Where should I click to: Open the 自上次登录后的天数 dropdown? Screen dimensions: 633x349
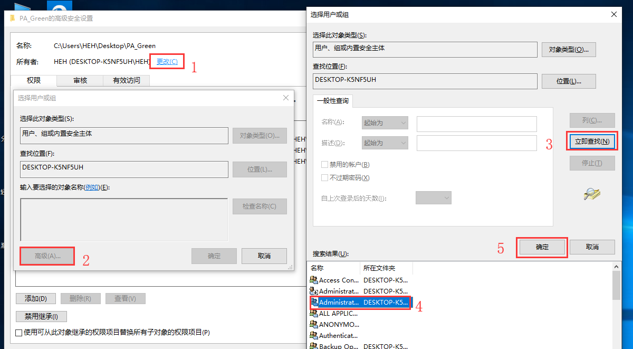click(x=434, y=198)
